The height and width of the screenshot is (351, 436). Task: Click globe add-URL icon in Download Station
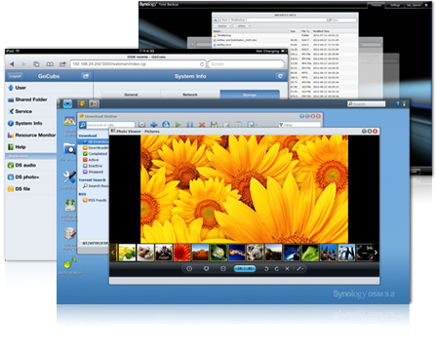[x=166, y=125]
